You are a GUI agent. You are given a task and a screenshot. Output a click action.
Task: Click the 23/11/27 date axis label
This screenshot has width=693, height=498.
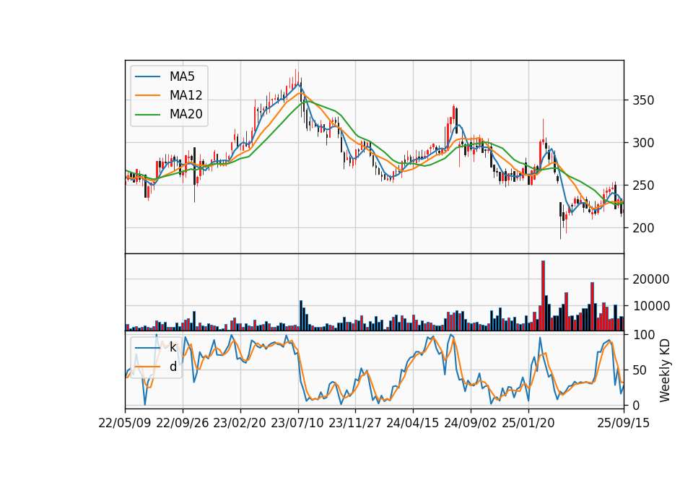tap(355, 423)
